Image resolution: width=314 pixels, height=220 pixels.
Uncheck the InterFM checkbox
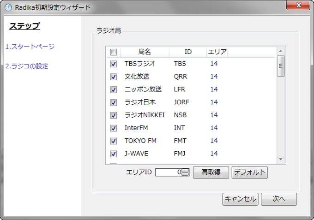coord(113,128)
